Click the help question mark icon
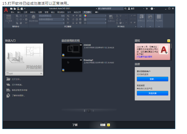Screen dimensions: 187x134 pos(152,8)
